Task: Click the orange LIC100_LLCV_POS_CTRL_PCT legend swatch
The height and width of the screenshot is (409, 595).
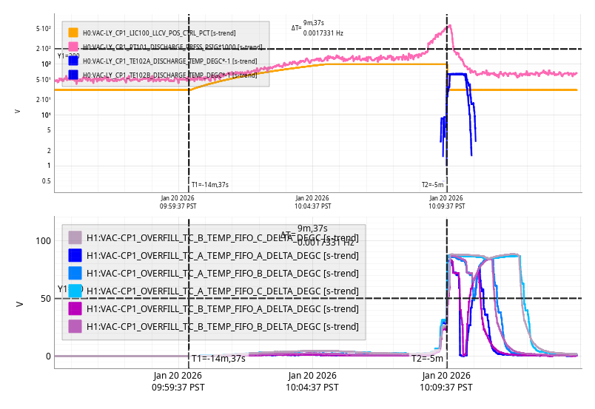Action: click(x=73, y=33)
